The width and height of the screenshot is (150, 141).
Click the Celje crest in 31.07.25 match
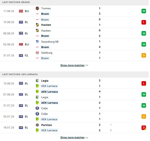pyautogui.click(x=37, y=108)
